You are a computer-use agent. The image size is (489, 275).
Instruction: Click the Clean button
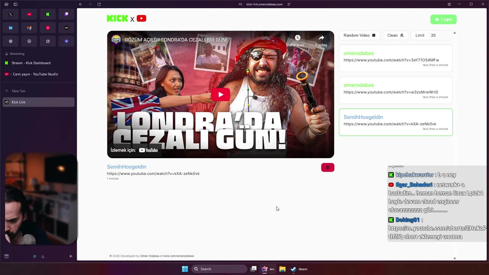coord(395,35)
